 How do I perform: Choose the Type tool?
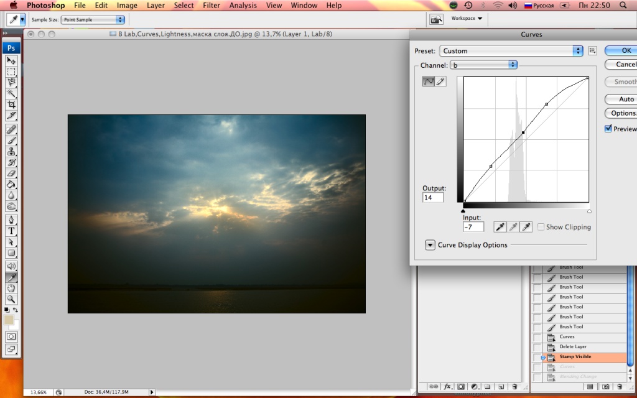pos(11,231)
